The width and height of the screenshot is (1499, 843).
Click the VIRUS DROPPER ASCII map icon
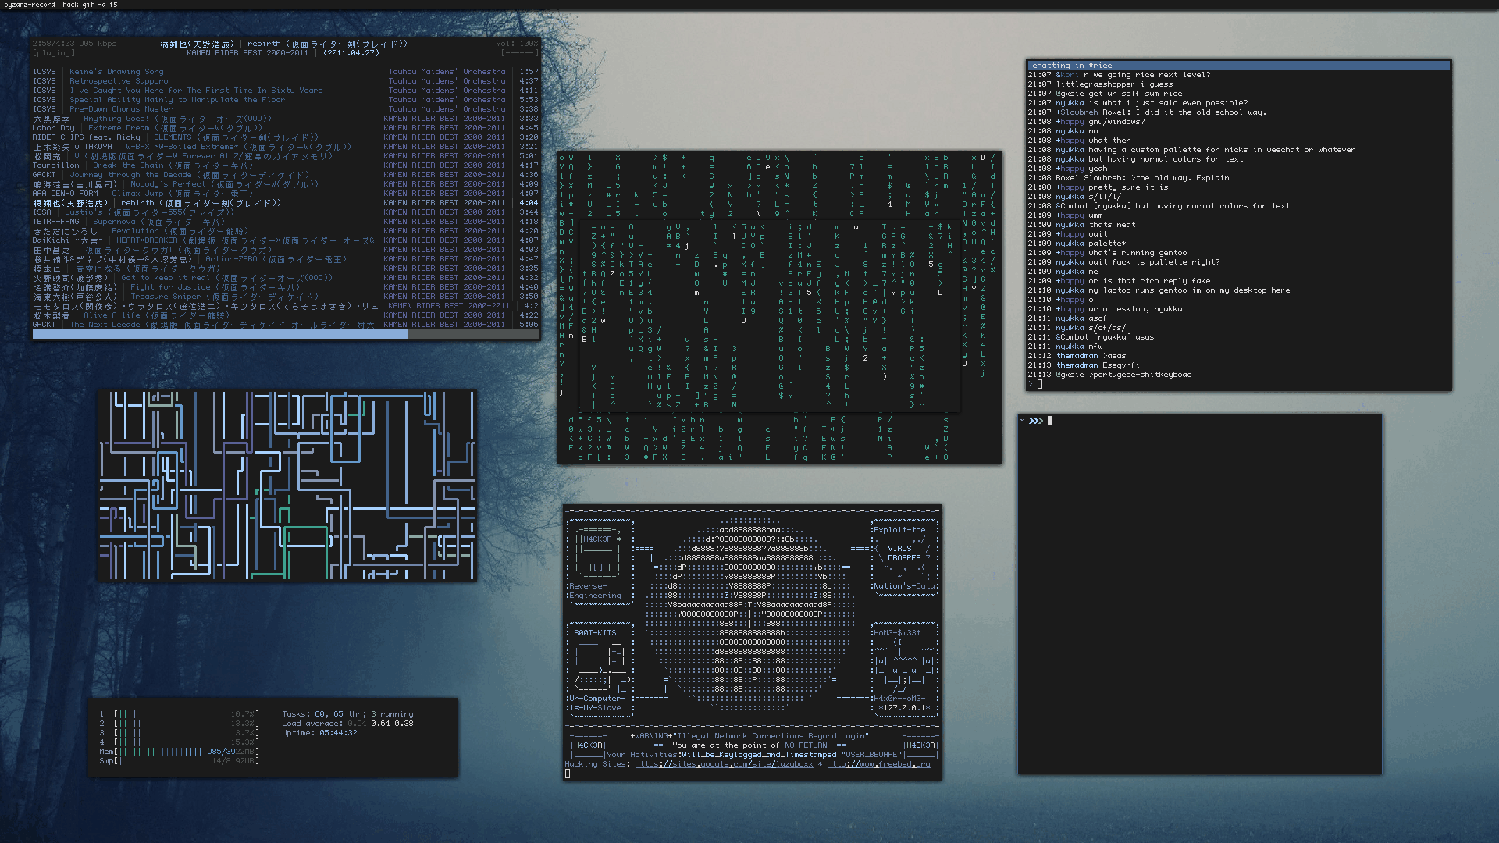[x=903, y=553]
